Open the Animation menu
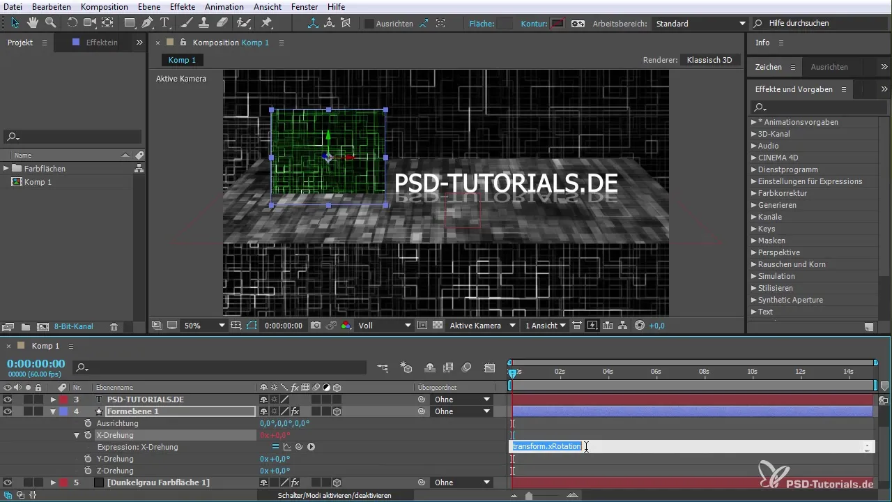Screen dimensions: 892x502 [x=224, y=6]
